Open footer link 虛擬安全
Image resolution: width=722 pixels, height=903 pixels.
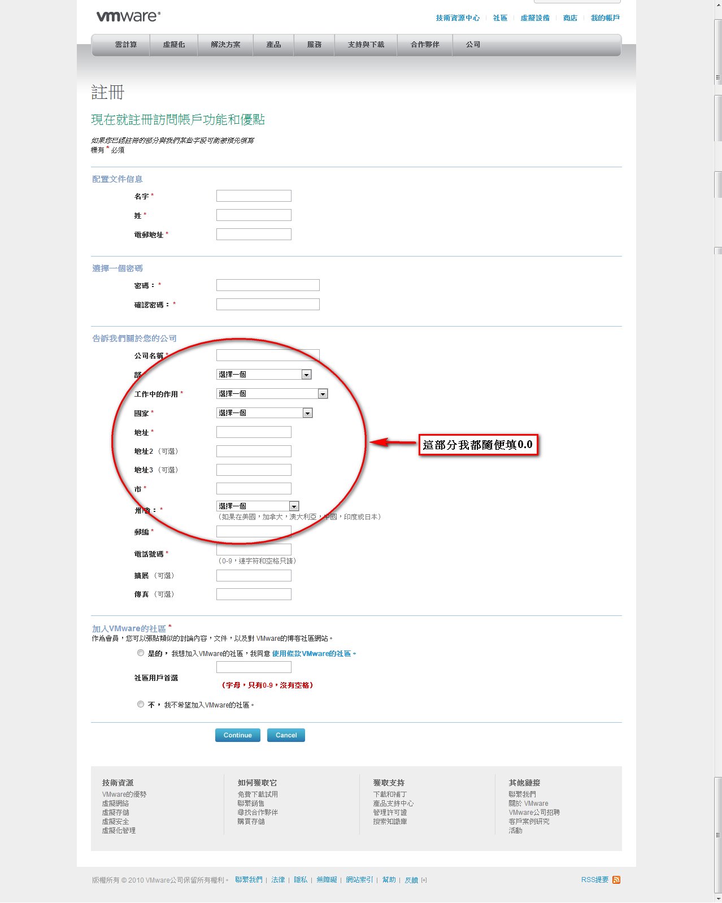pyautogui.click(x=116, y=822)
